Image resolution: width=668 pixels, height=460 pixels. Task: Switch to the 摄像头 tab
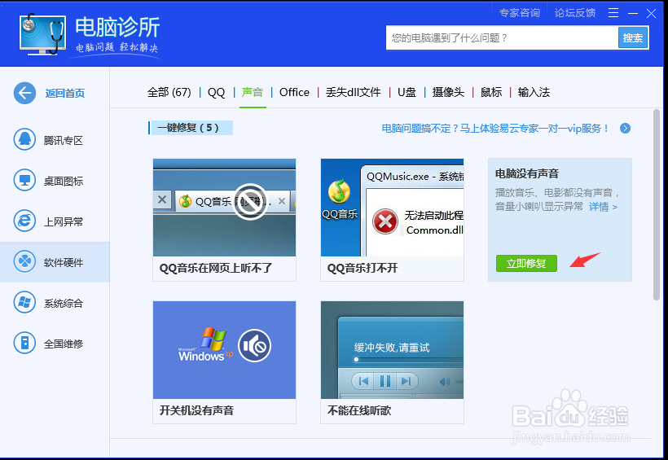pos(448,92)
